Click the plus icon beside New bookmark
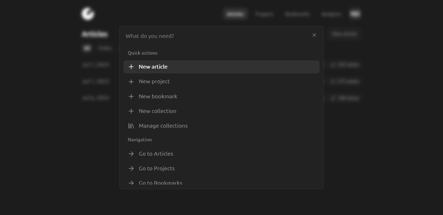The image size is (443, 215). [x=131, y=97]
